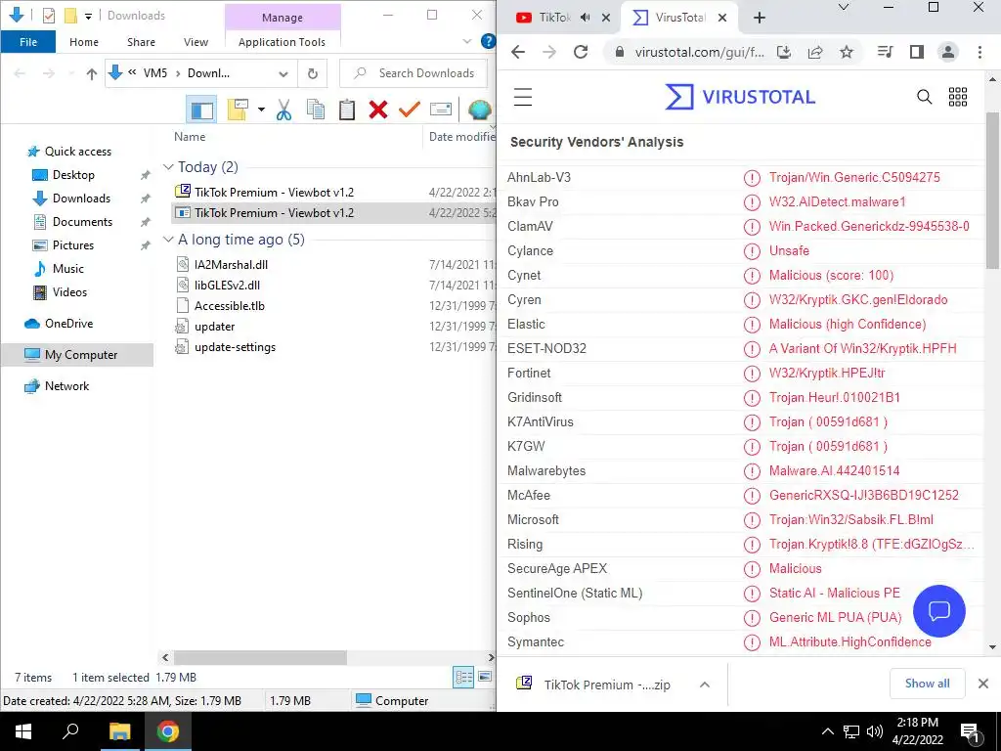
Task: Click the VirusTotal page vertical scrollbar thumb
Action: 992,191
